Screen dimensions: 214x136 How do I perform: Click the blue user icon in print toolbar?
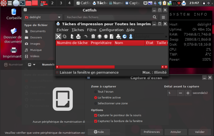pyautogui.click(x=131, y=36)
